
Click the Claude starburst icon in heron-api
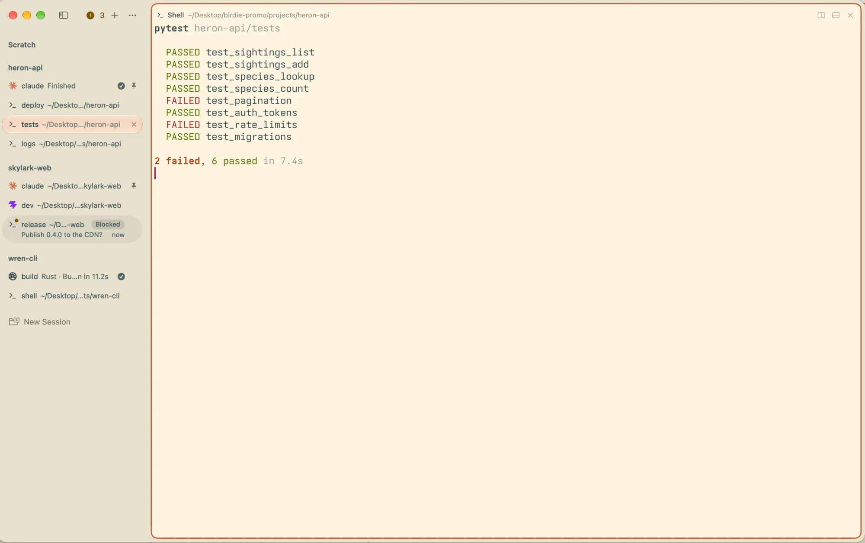click(x=13, y=86)
